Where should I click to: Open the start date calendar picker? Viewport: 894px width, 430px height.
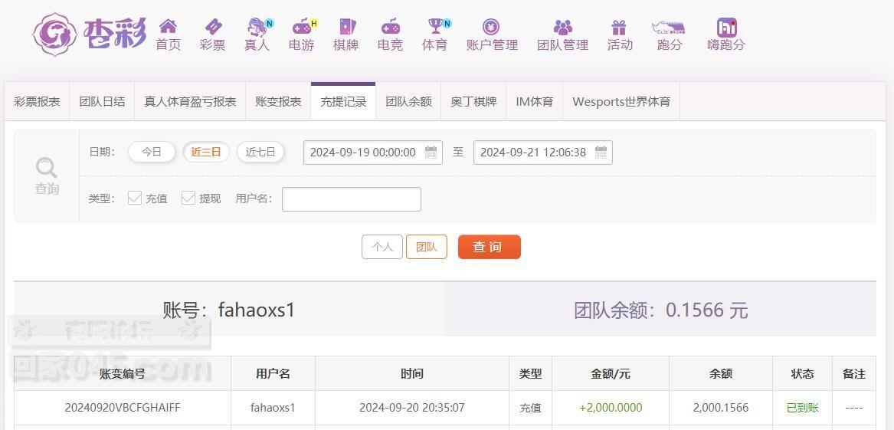click(431, 153)
